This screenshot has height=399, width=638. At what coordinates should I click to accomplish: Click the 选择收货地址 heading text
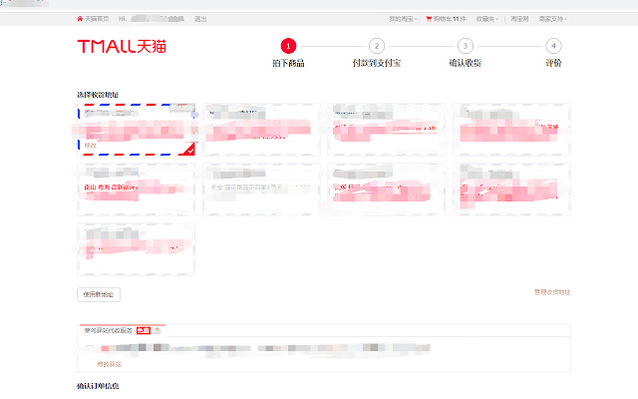(x=98, y=95)
